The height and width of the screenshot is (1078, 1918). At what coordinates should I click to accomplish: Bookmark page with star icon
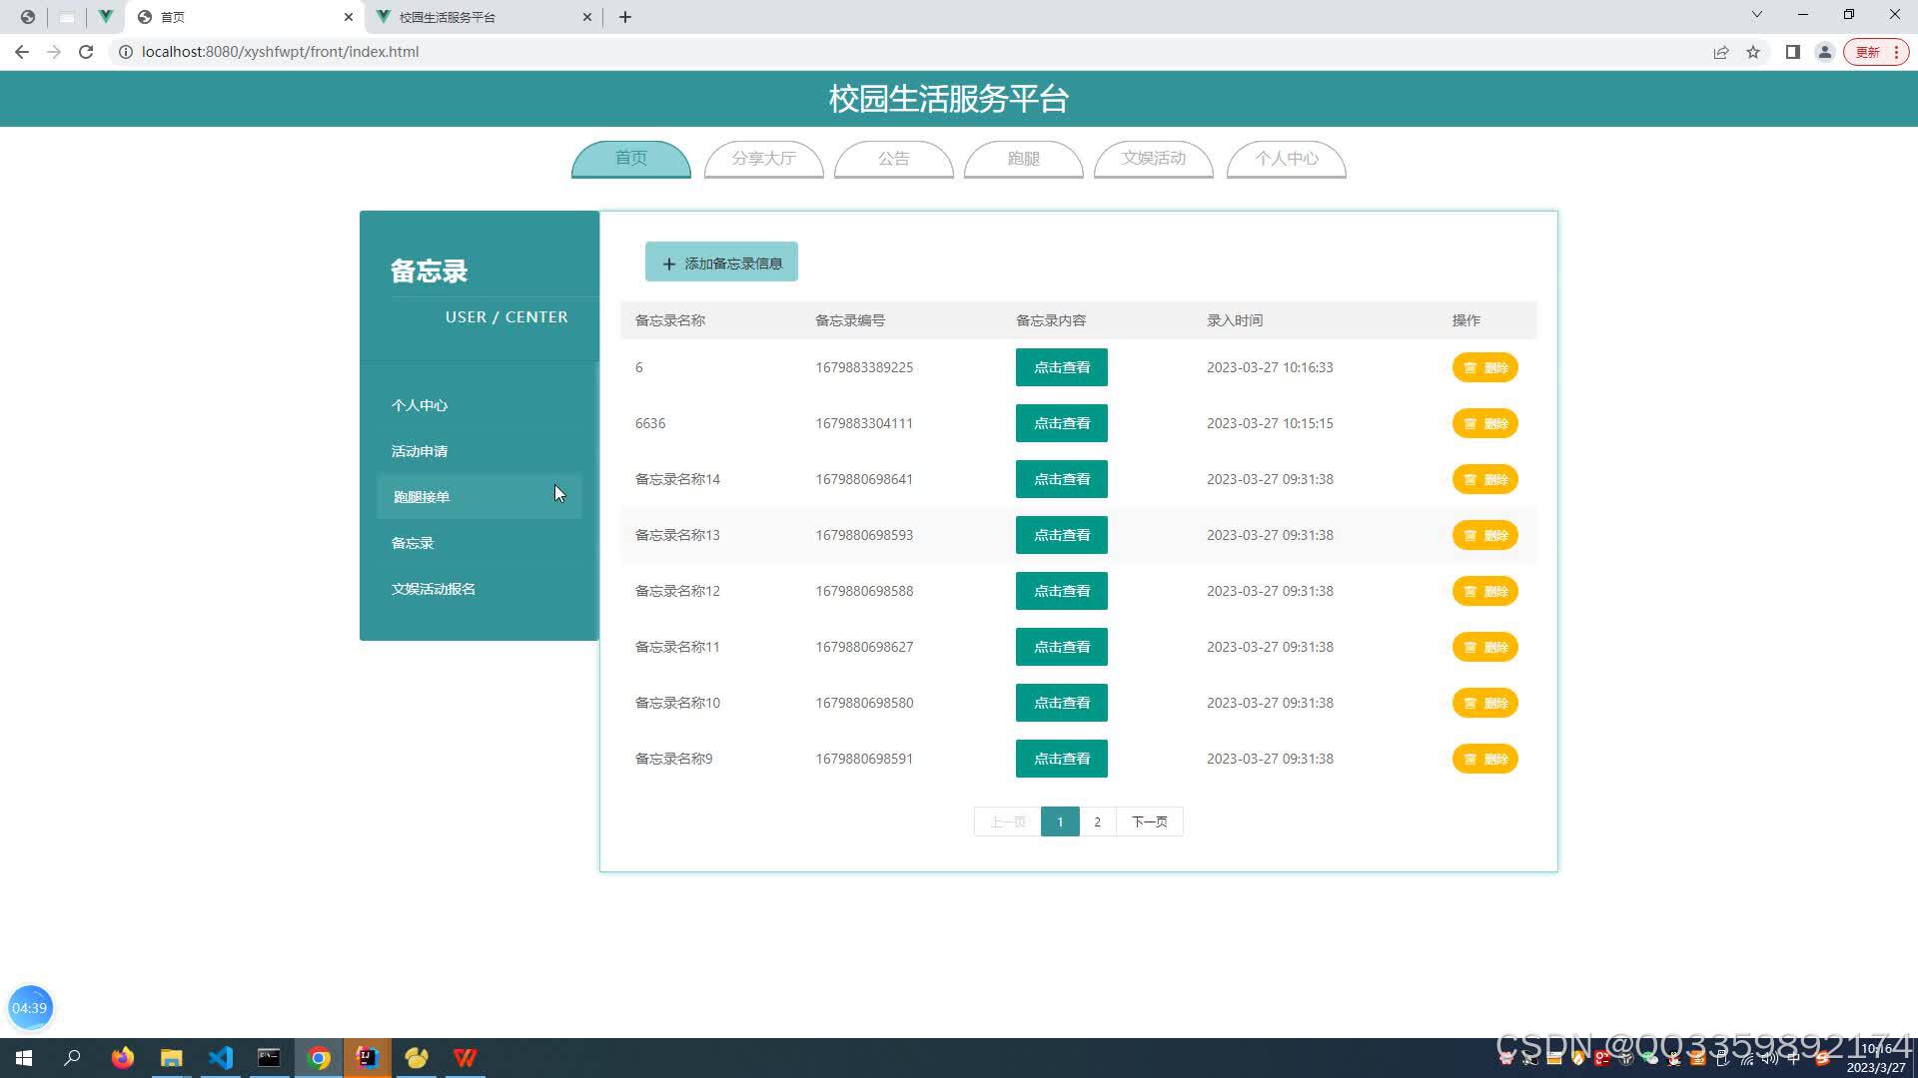point(1753,52)
